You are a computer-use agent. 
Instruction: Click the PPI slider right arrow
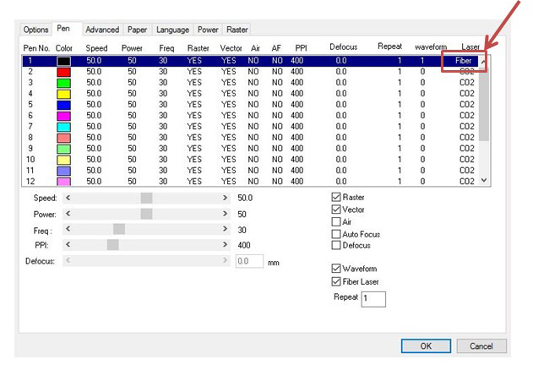(226, 245)
